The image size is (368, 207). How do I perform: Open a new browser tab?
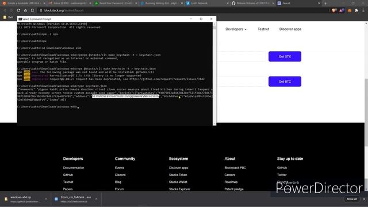pos(325,3)
